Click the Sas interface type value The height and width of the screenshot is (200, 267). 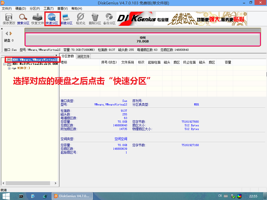tap(125, 101)
